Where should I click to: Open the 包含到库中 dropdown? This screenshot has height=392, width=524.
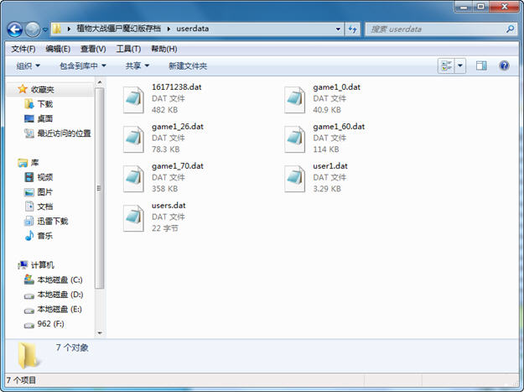pyautogui.click(x=82, y=65)
